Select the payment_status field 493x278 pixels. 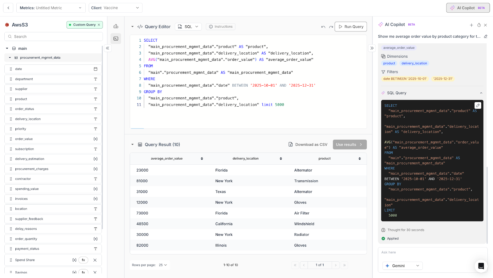53,249
